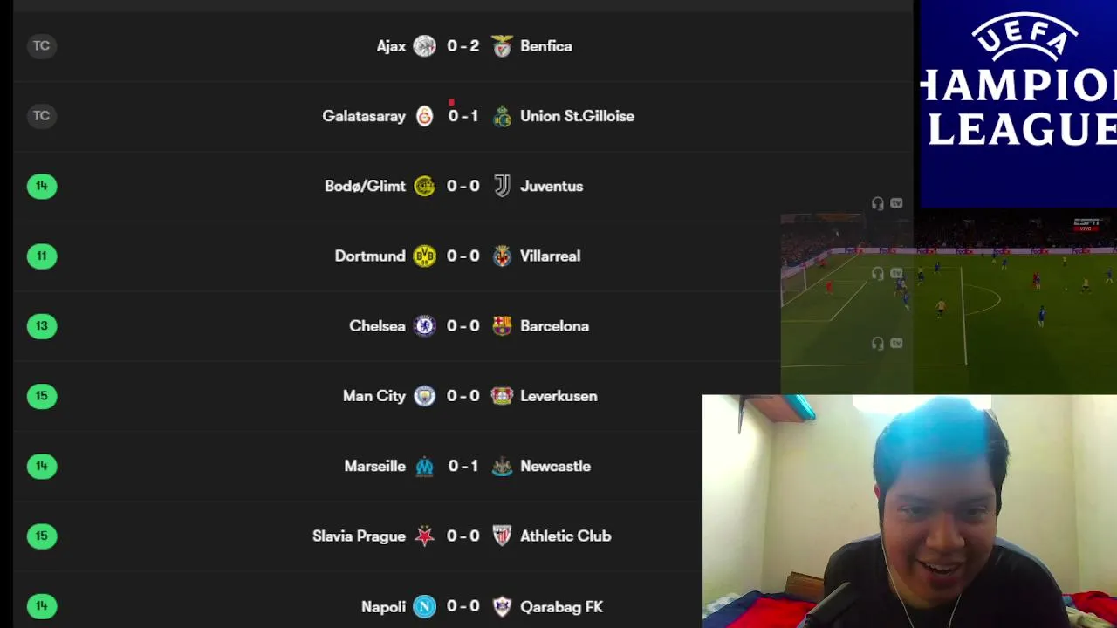Click the Dortmund BVB crest
Image resolution: width=1117 pixels, height=628 pixels.
pos(424,256)
